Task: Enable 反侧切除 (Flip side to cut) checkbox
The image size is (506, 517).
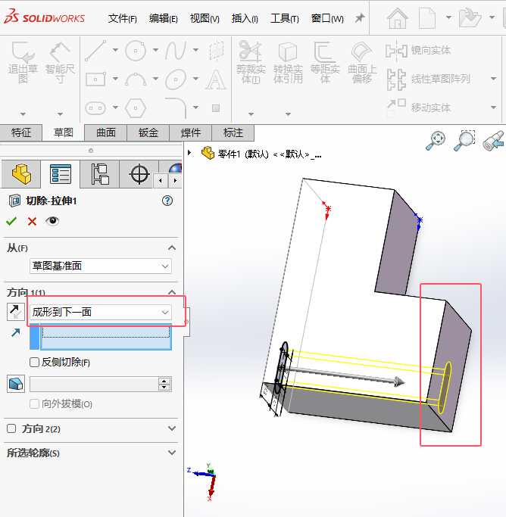Action: (34, 363)
